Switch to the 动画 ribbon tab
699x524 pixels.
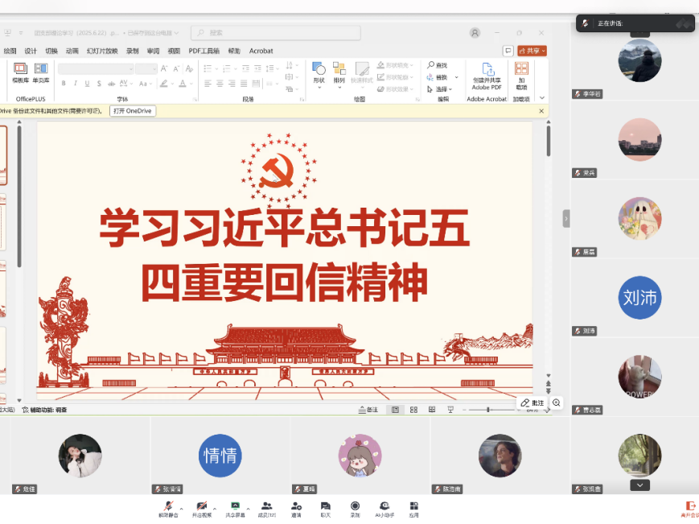point(72,51)
